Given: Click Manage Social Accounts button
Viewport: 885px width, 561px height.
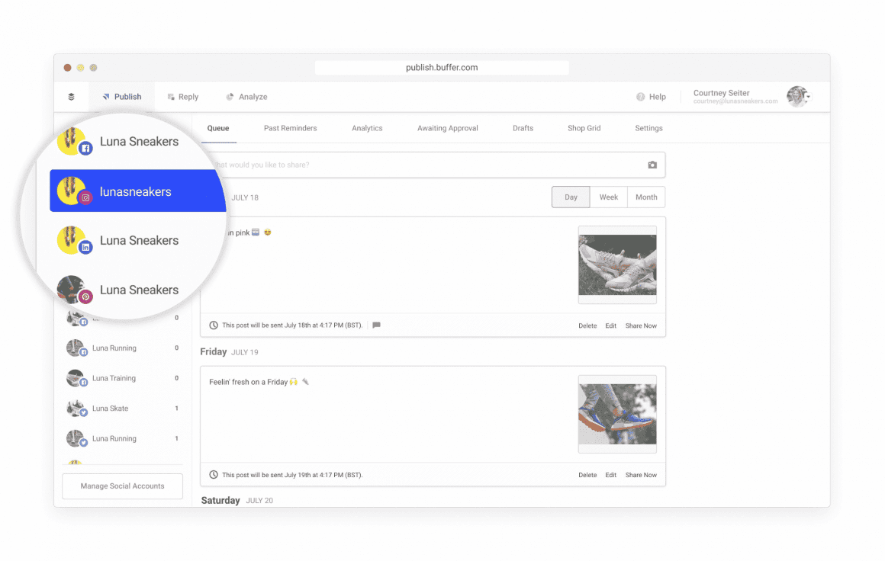Looking at the screenshot, I should [x=123, y=486].
